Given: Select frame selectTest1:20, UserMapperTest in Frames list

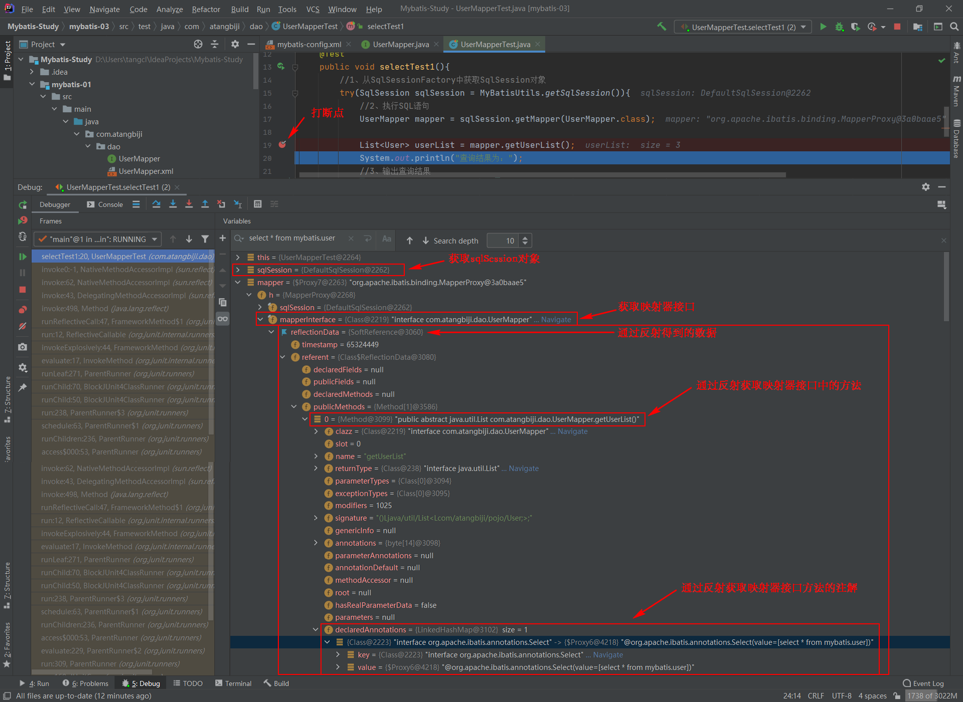Looking at the screenshot, I should pos(123,256).
